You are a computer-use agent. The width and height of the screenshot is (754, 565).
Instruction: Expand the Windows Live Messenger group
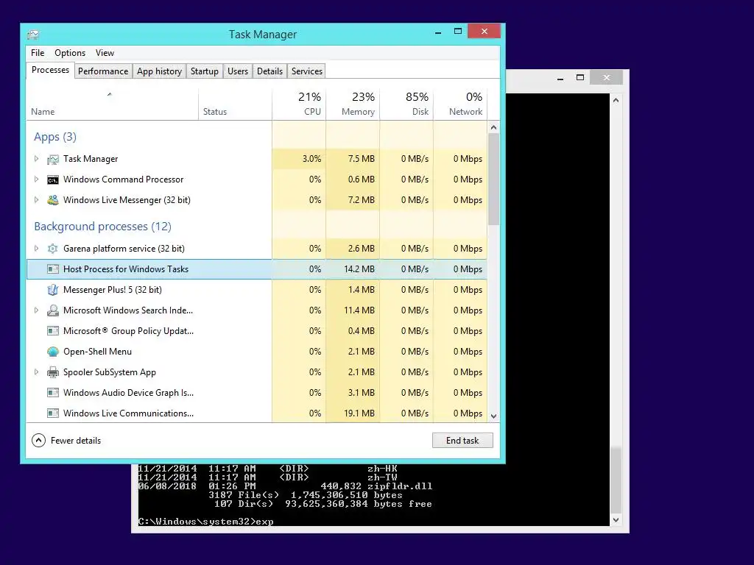36,200
